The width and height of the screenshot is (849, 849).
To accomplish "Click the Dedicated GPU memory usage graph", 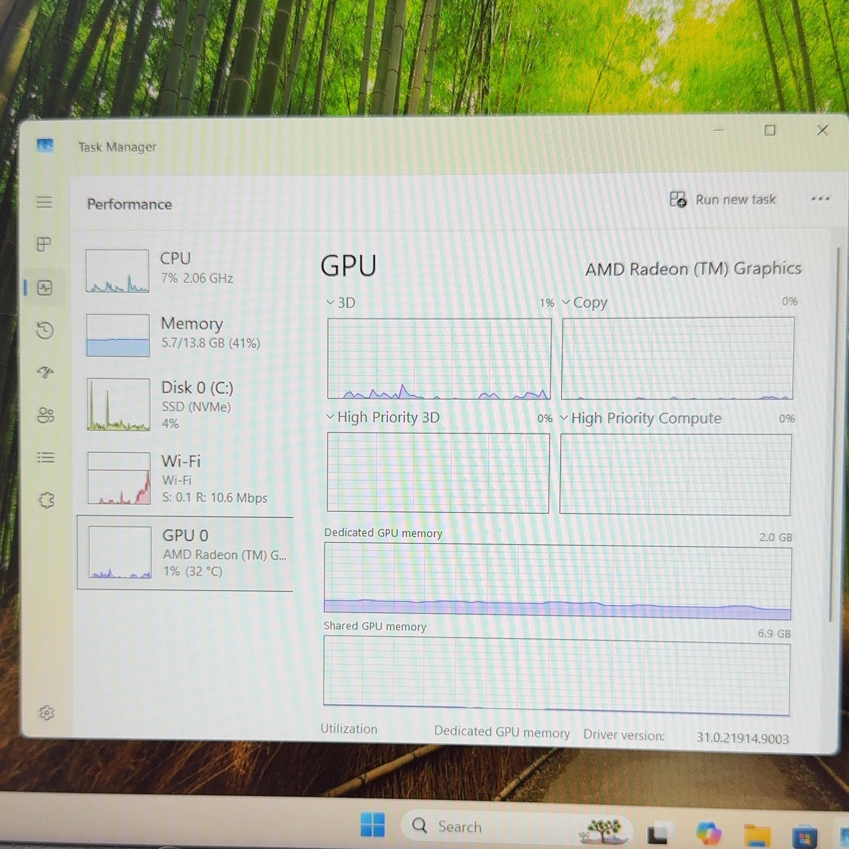I will coord(558,581).
